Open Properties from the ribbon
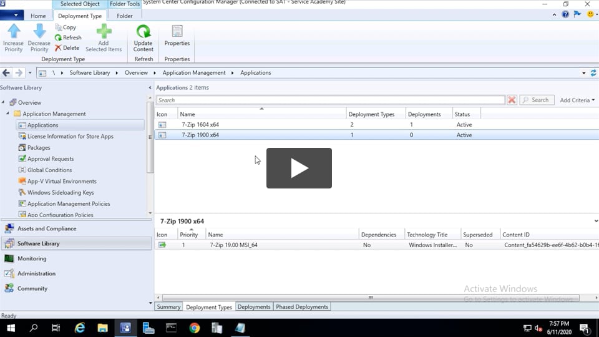This screenshot has height=337, width=599. pos(177,31)
